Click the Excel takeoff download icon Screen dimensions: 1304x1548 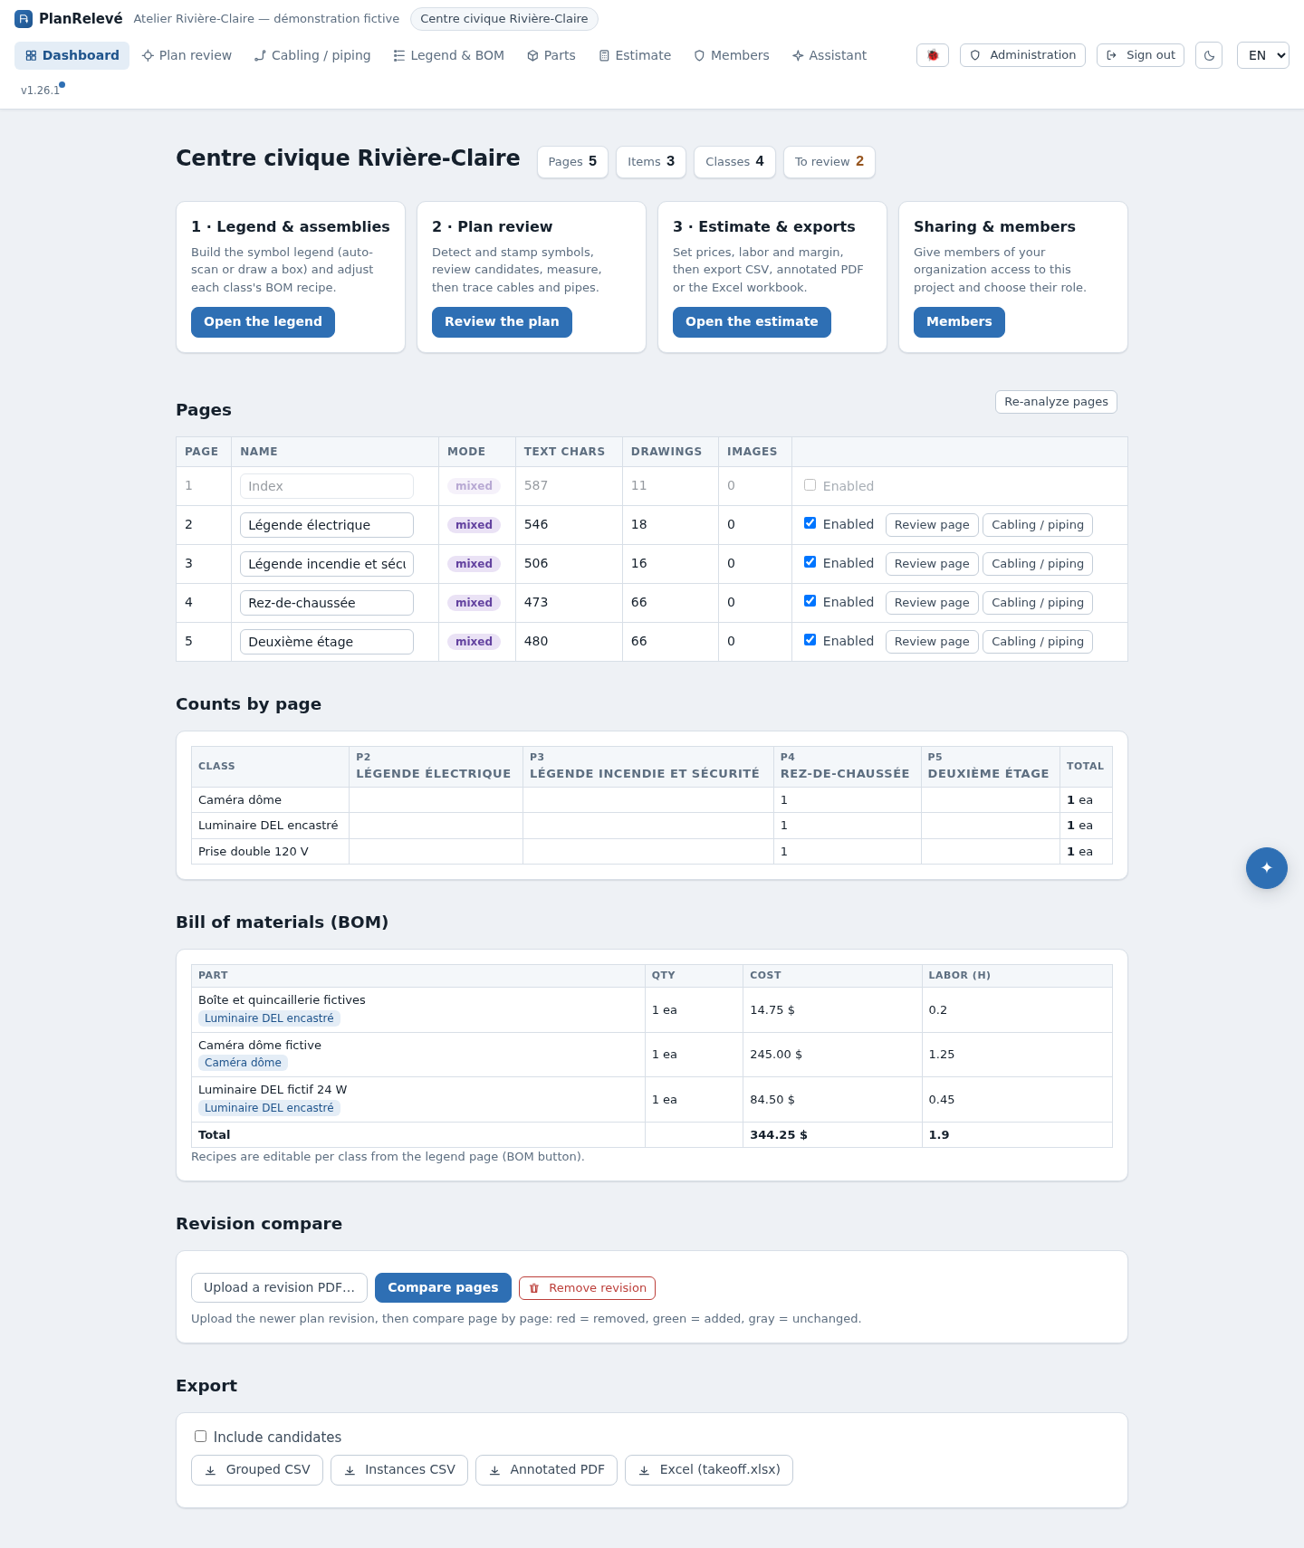tap(644, 1470)
